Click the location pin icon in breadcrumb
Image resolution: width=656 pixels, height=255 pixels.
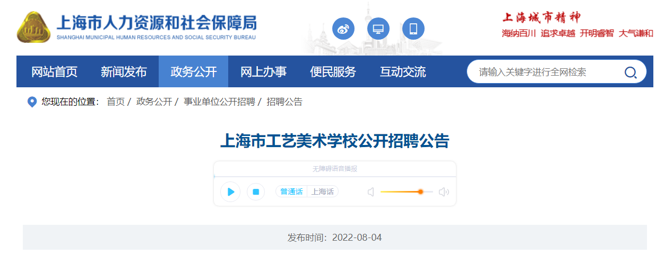point(32,102)
